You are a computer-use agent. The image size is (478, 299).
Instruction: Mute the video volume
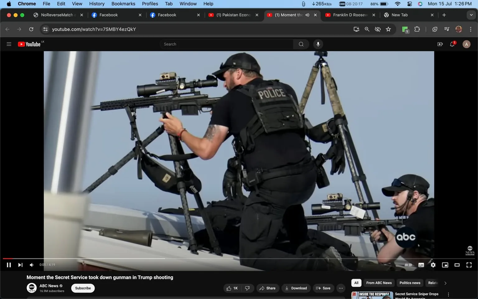click(31, 265)
